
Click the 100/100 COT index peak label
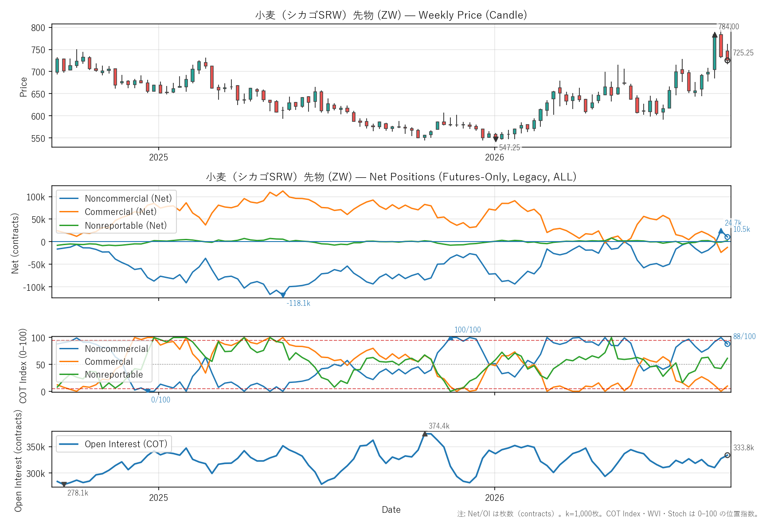(467, 330)
